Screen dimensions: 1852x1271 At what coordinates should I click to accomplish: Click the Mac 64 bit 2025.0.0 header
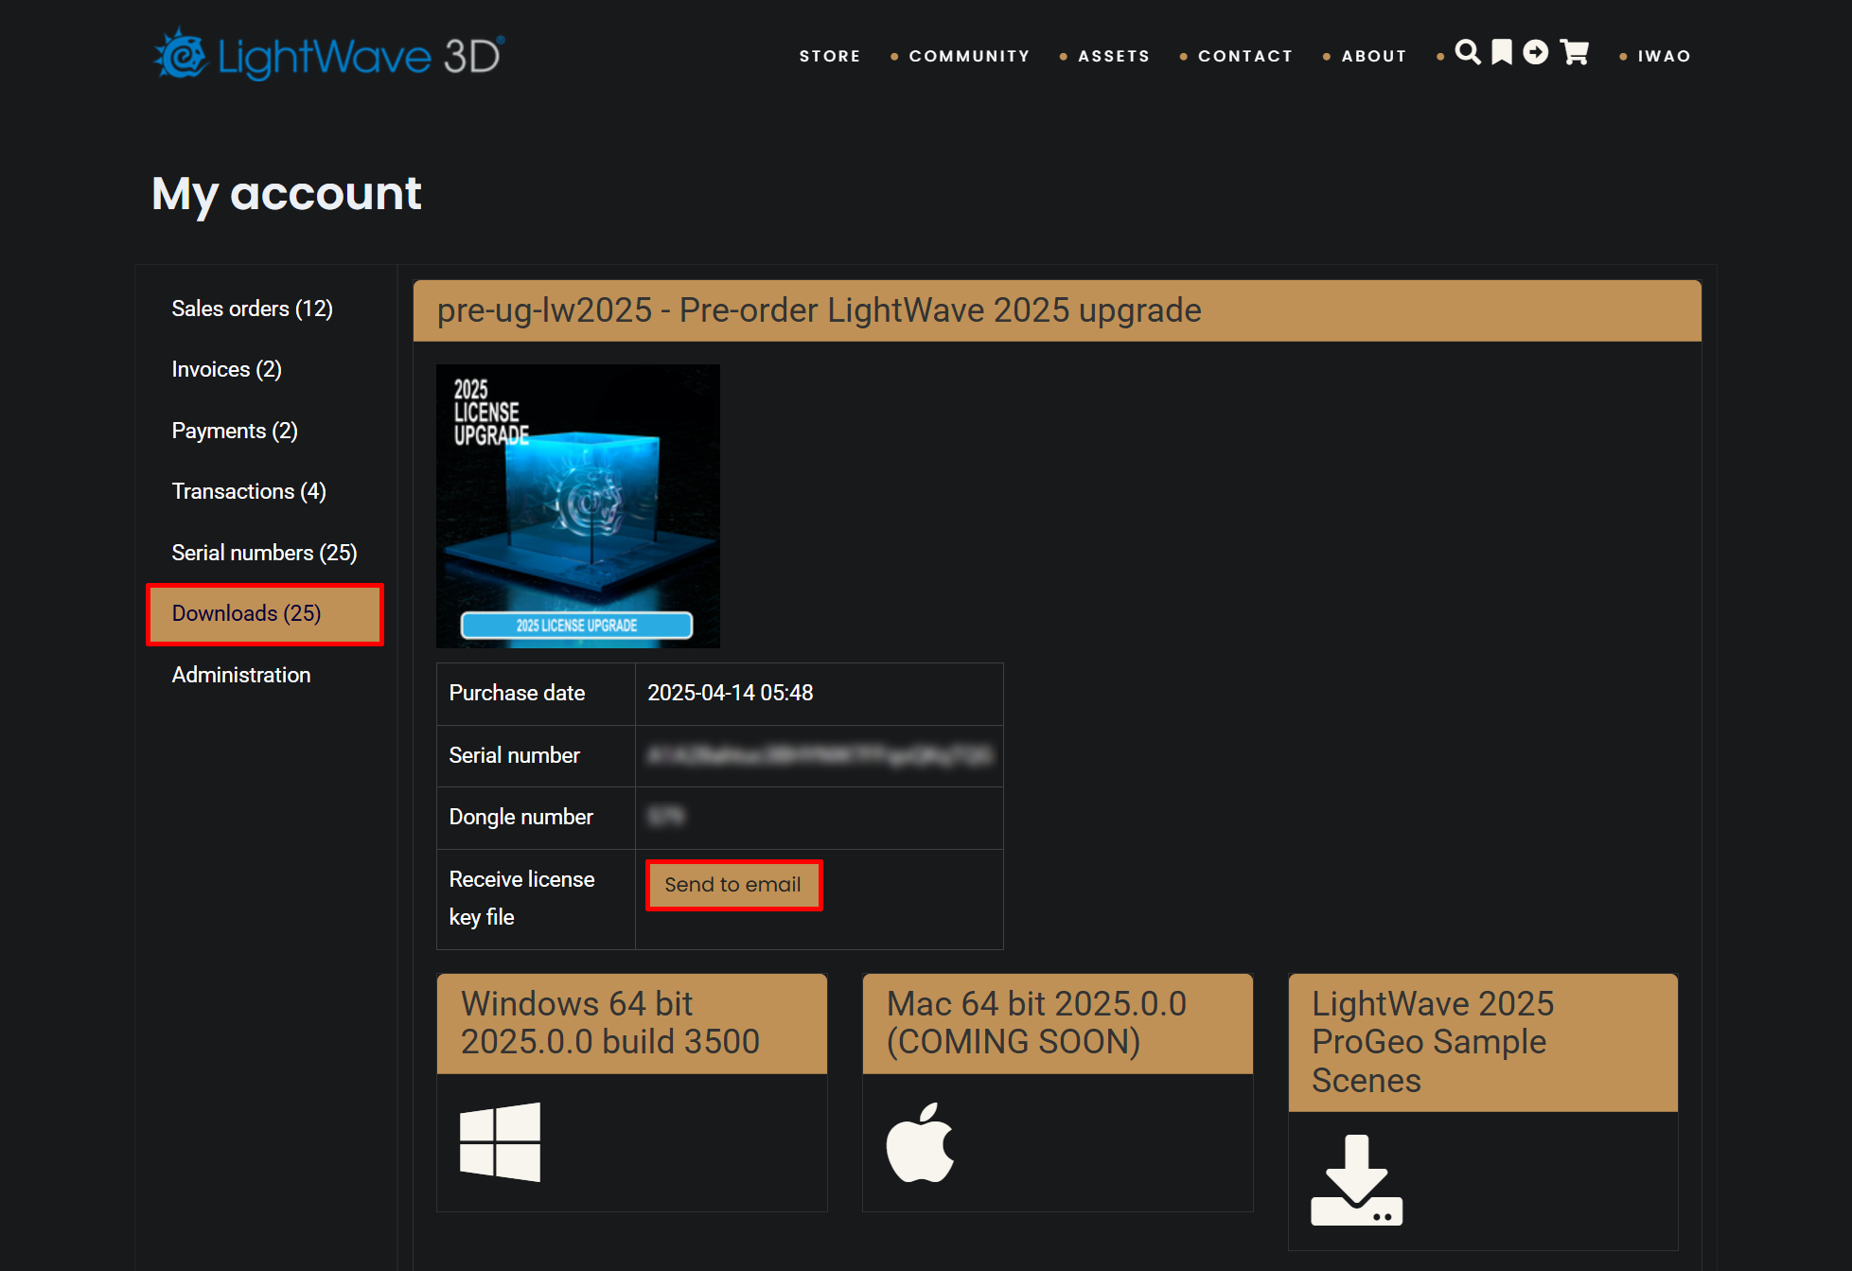coord(1057,1023)
